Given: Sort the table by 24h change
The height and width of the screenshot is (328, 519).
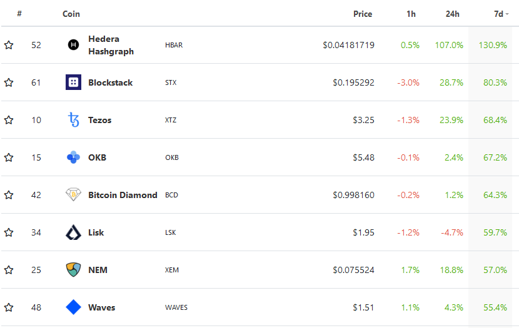Looking at the screenshot, I should [453, 14].
